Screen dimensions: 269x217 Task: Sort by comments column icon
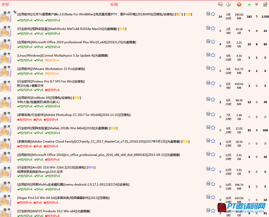pos(220,4)
